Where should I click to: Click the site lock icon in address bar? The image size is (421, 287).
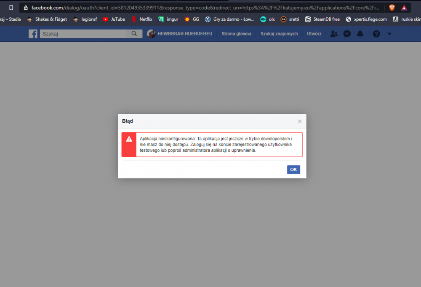tap(26, 8)
